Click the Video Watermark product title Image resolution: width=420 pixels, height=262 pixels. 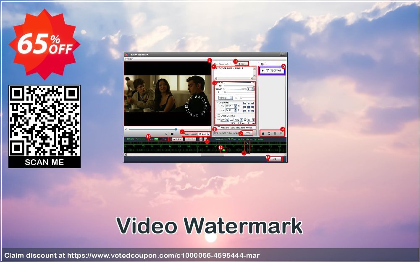pyautogui.click(x=210, y=226)
